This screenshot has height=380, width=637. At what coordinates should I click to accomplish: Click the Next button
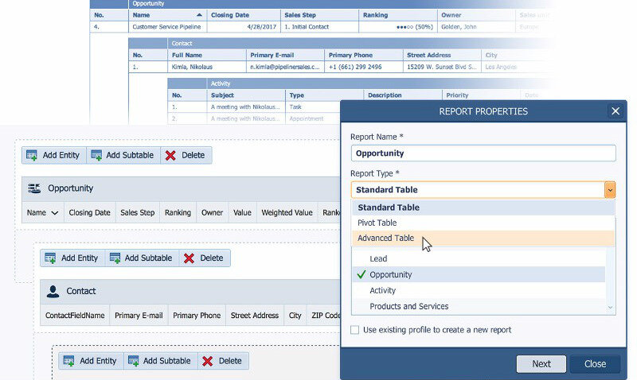(x=541, y=364)
